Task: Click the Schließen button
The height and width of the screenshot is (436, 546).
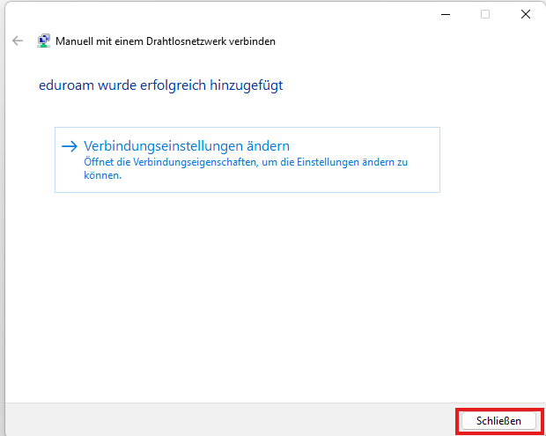Action: click(x=498, y=421)
